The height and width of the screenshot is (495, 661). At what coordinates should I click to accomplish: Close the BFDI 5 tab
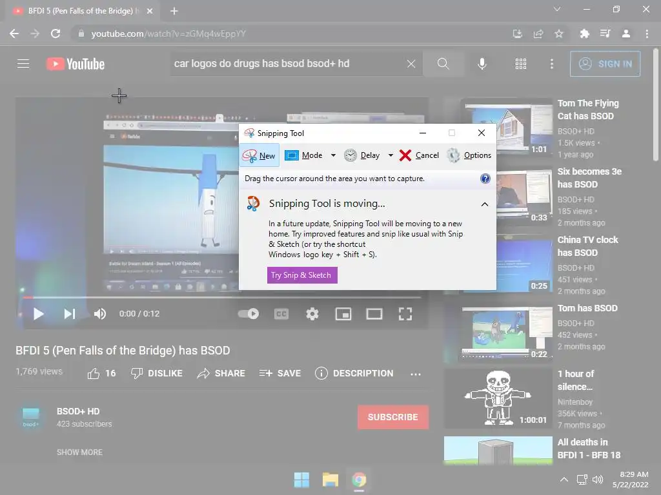[x=150, y=11]
